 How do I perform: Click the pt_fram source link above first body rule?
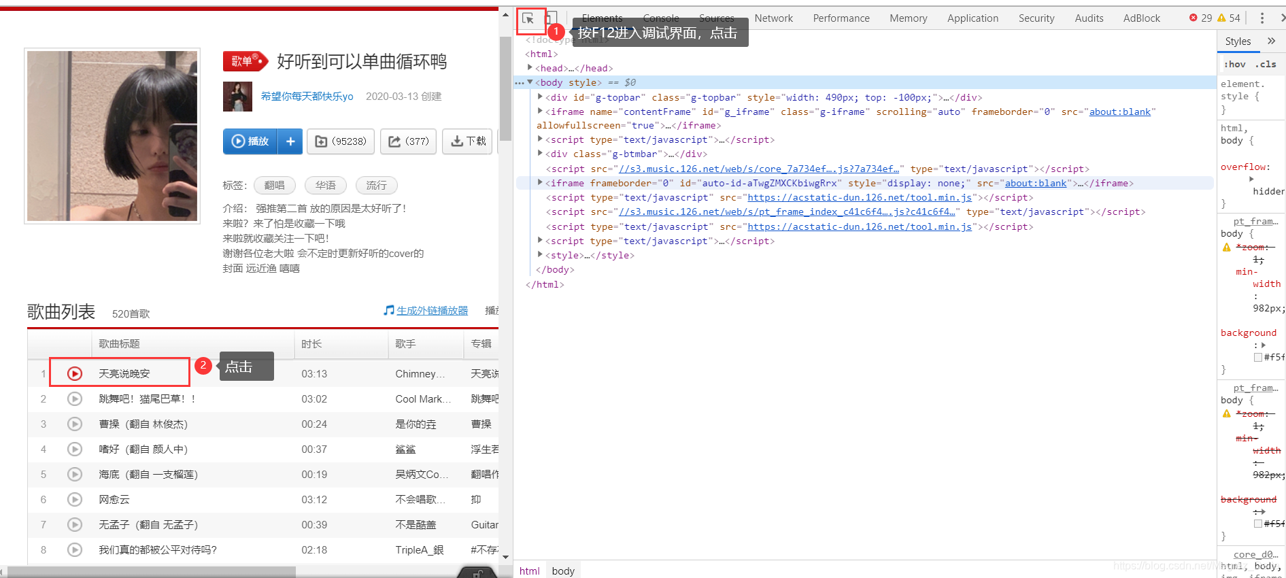coord(1256,221)
